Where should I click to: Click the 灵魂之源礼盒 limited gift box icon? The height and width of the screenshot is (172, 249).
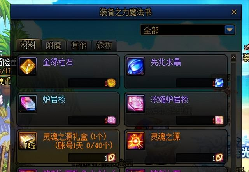[28, 141]
